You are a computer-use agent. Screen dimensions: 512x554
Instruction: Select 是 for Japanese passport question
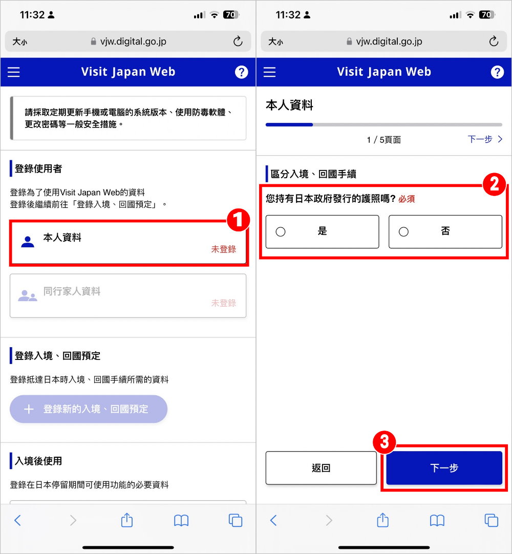(322, 231)
